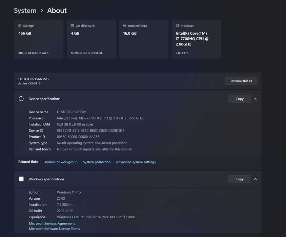
Task: Open the Graphics Card 4 GB card
Action: point(91,39)
